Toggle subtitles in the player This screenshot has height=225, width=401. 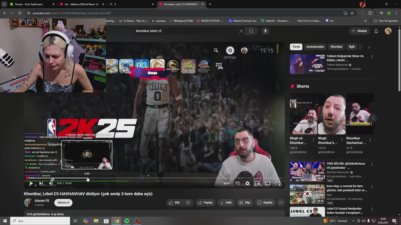pos(237,183)
